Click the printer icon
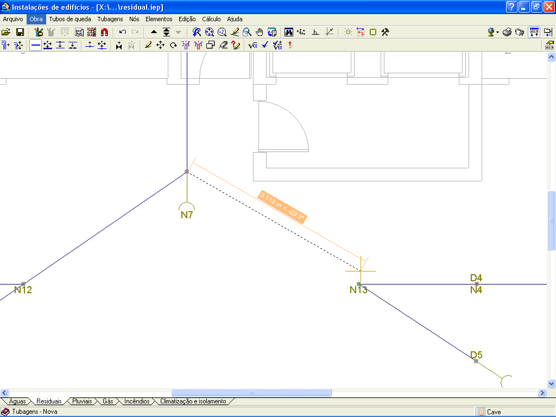Viewport: 556px width, 417px height. [x=507, y=32]
